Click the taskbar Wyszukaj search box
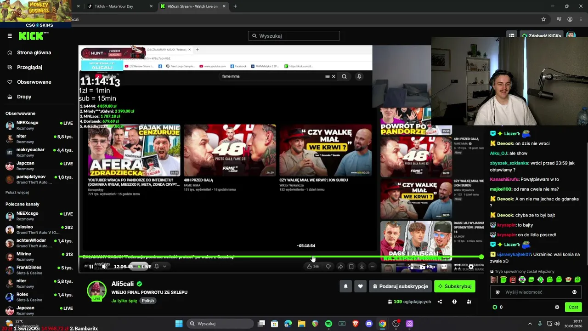588x331 pixels. [x=220, y=324]
